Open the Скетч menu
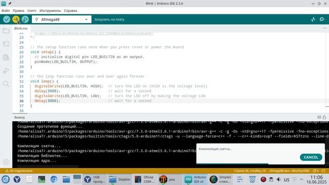This screenshot has width=329, height=185. click(32, 10)
